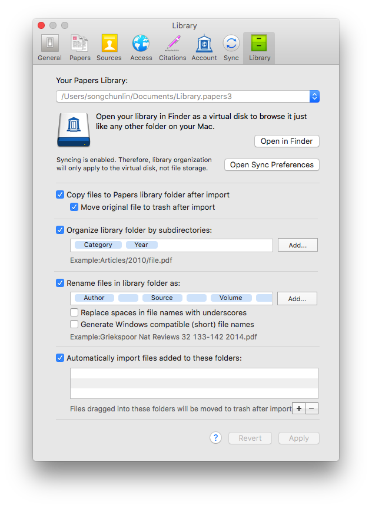This screenshot has height=508, width=372.
Task: Open help with the question mark button
Action: (x=216, y=438)
